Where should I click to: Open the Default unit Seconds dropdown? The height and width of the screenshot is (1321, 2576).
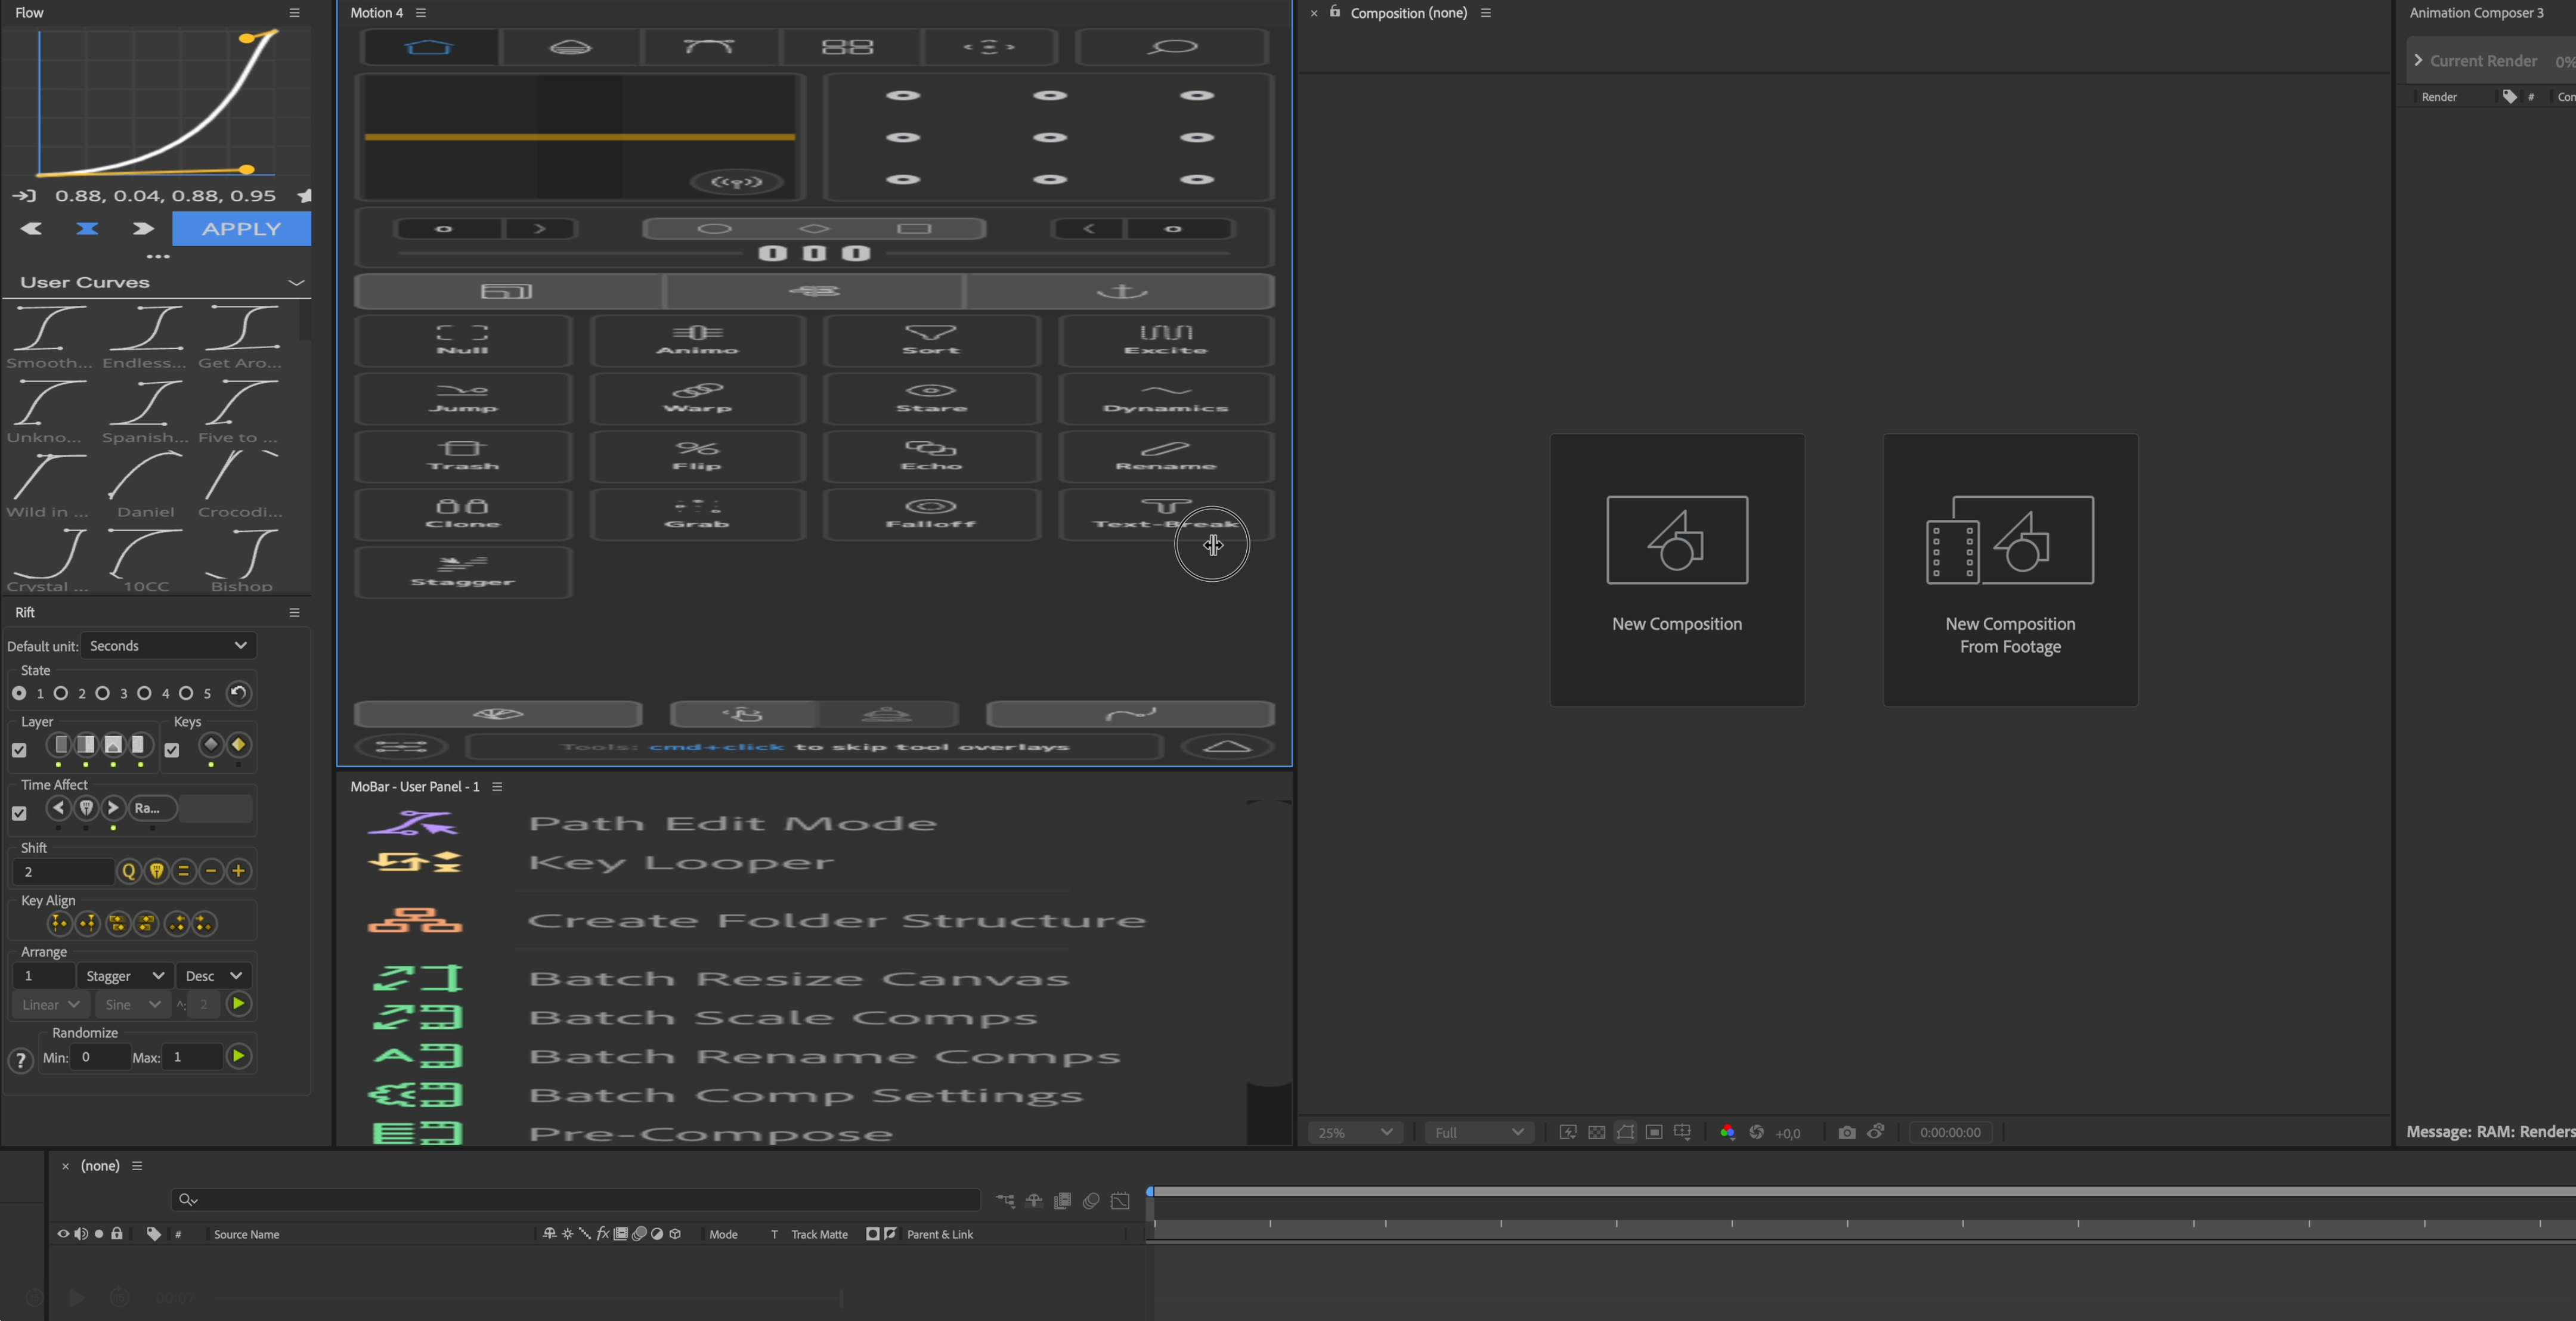[x=168, y=645]
